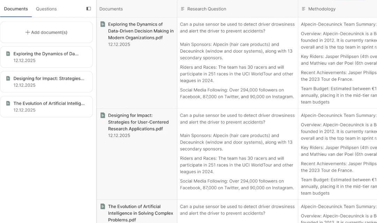Image resolution: width=377 pixels, height=223 pixels.
Task: Click the date '12.12.2025' under the first table document
Action: tap(118, 44)
